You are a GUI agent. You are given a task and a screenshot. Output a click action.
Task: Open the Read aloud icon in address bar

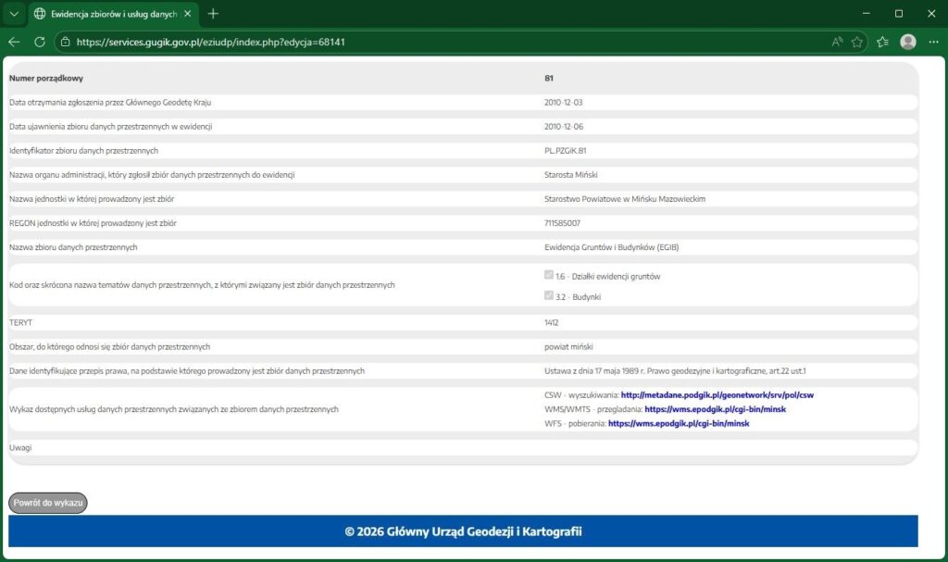837,42
